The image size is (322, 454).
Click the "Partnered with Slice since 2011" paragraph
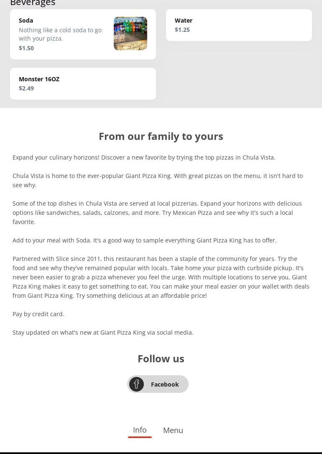pyautogui.click(x=161, y=277)
